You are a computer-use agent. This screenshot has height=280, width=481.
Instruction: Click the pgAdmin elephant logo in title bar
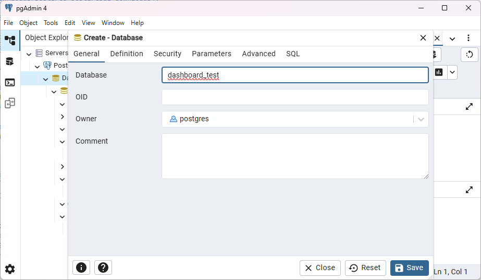pos(9,8)
